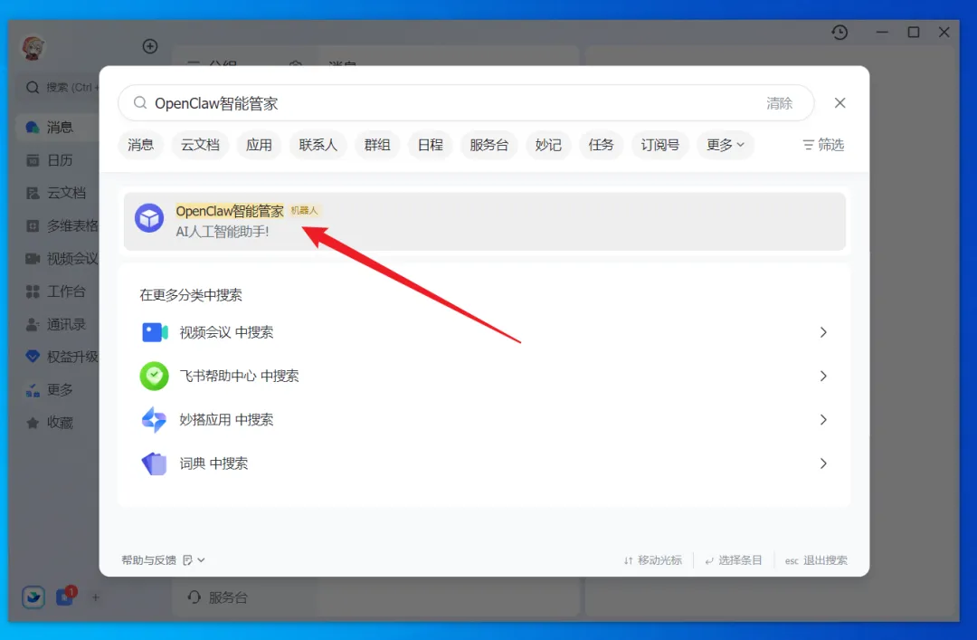Search in 飞书帮助中心 row
Screen dimensions: 977x640
coord(484,377)
